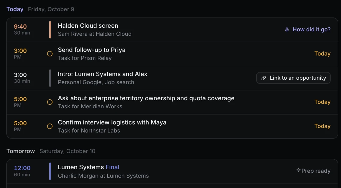Click the microphone icon beside How did it go?
Image resolution: width=341 pixels, height=188 pixels.
pos(287,30)
